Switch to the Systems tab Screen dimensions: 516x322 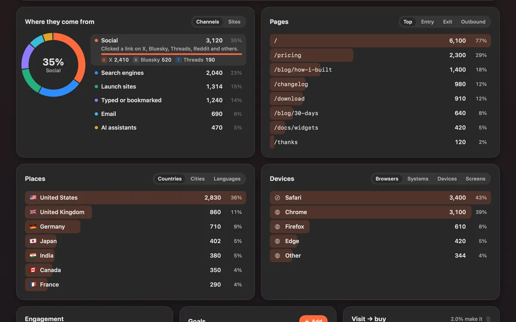[x=418, y=179]
